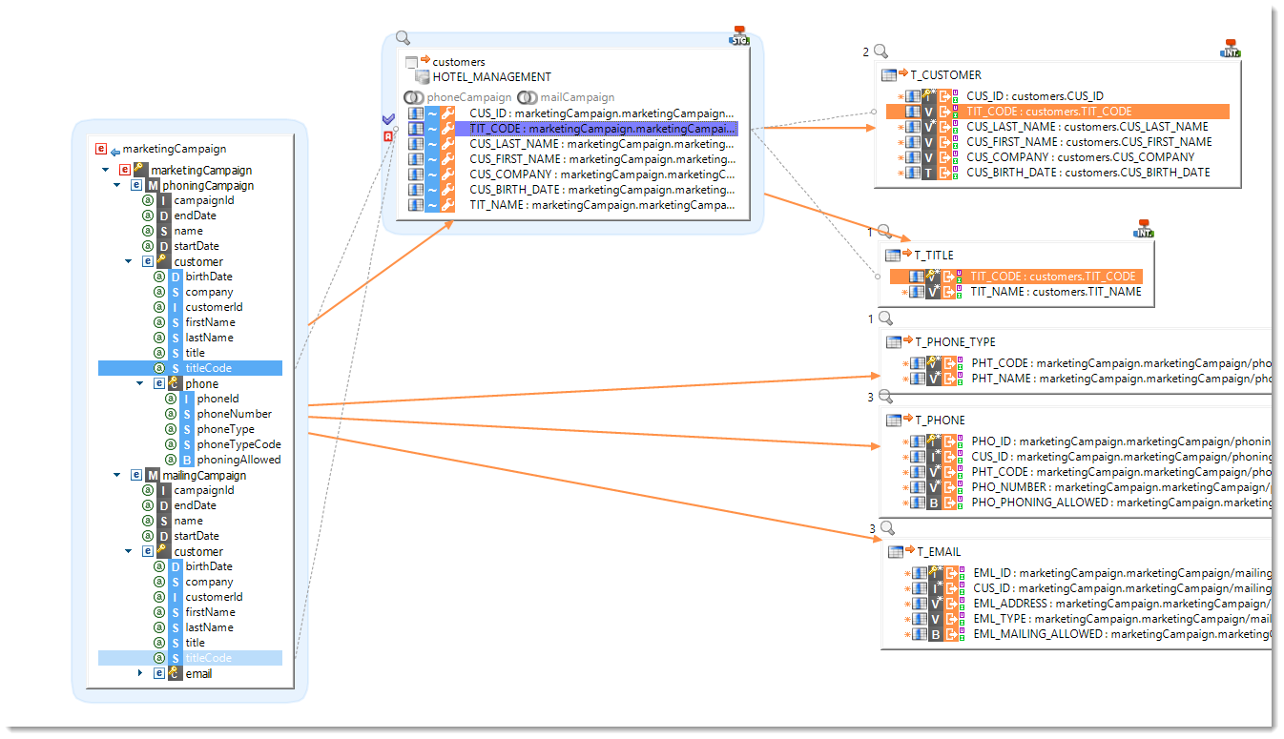Select campaignId under phoningCampaign

(x=204, y=200)
